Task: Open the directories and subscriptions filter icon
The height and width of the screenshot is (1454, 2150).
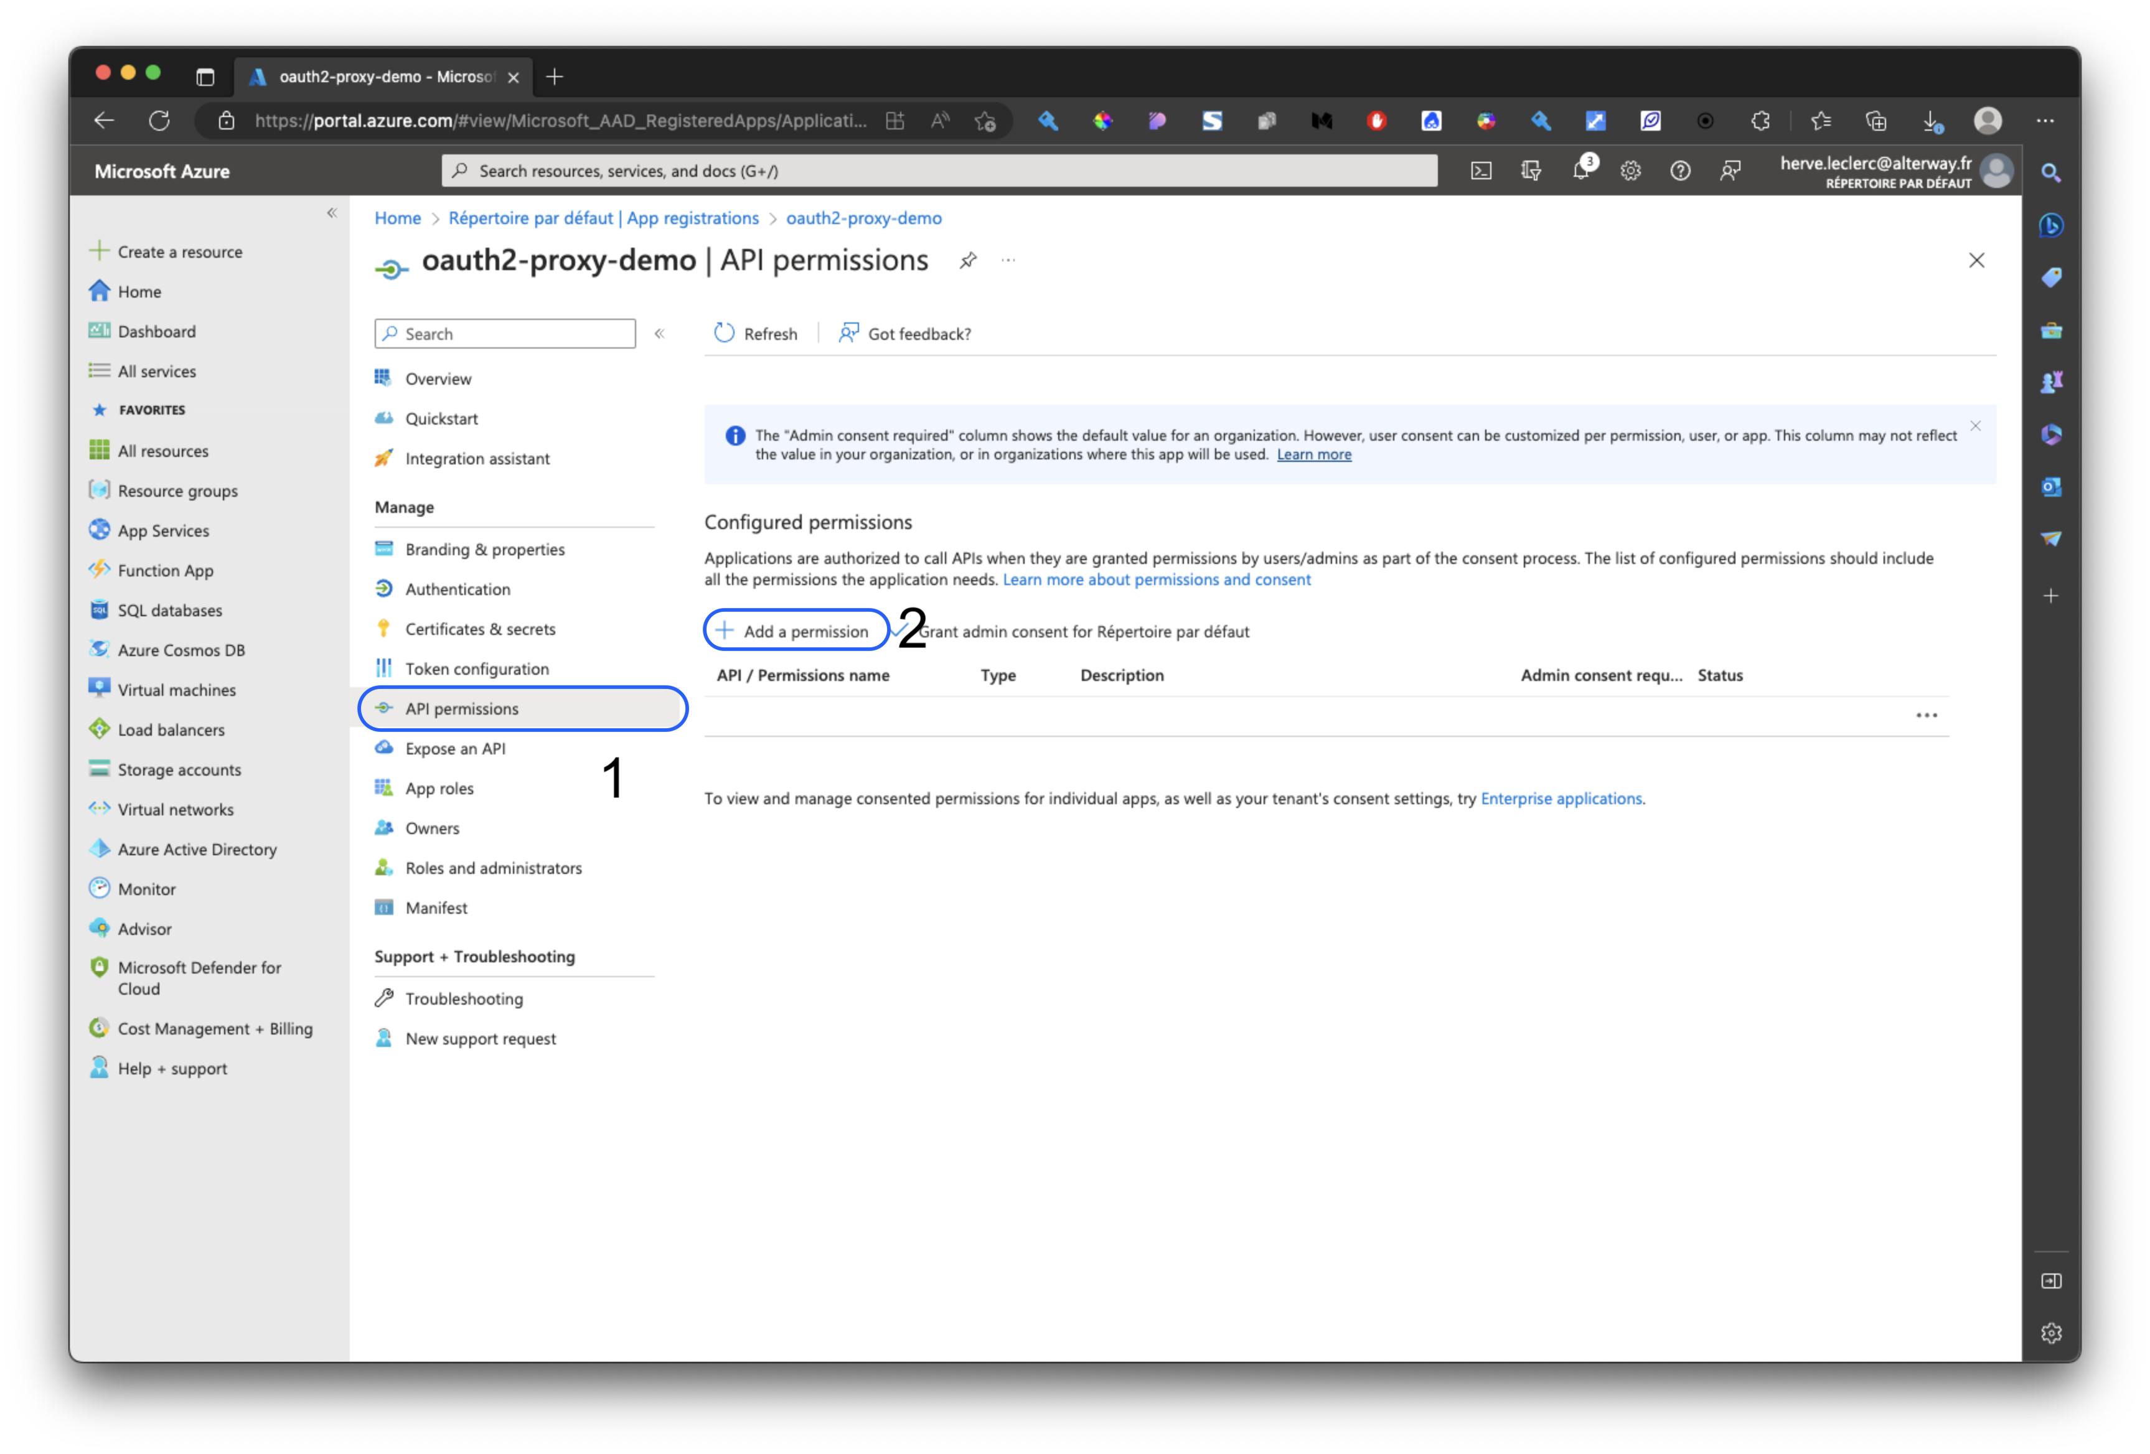Action: [x=1531, y=171]
